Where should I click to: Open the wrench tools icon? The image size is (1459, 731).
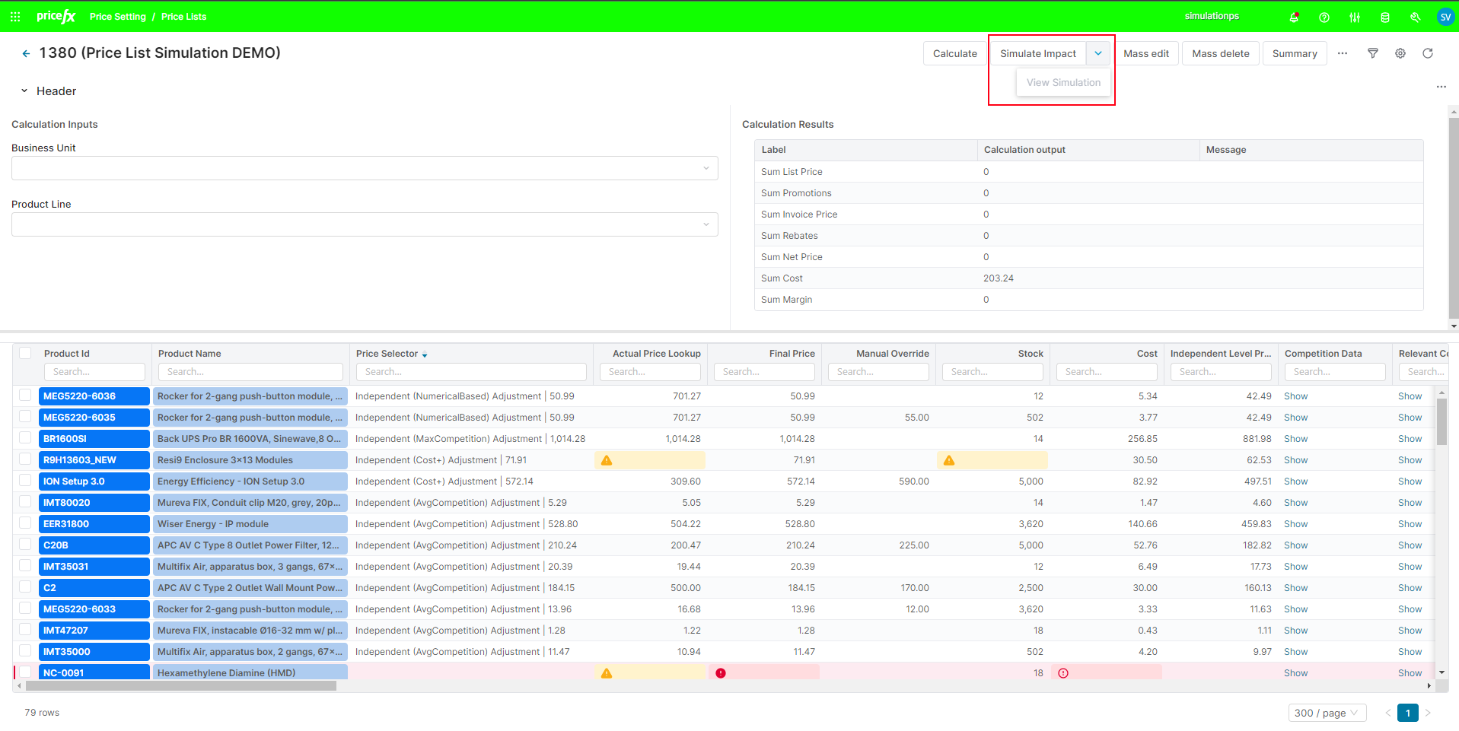tap(1415, 17)
